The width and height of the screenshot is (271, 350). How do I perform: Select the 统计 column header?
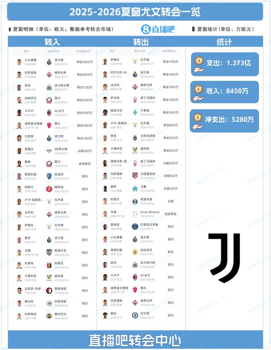pos(224,42)
